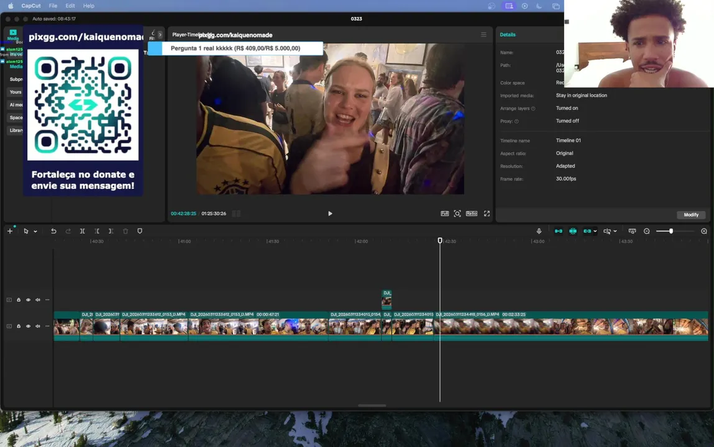Zoom in the timeline with plus icon
Viewport: 714px width, 447px height.
(704, 231)
